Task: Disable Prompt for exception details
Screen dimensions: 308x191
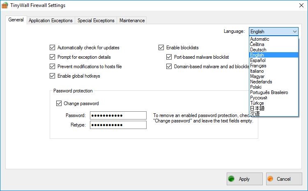Action: [x=52, y=57]
